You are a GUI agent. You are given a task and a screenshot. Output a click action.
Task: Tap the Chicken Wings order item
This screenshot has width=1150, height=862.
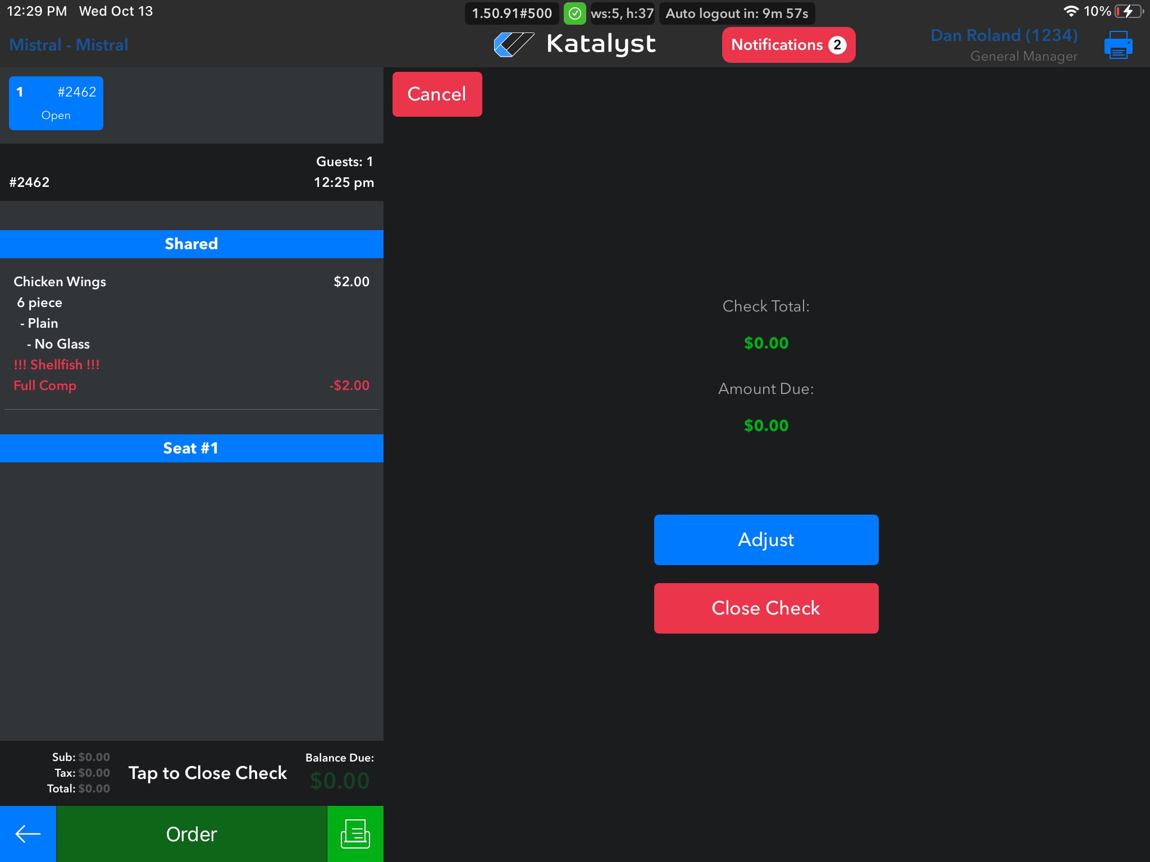[60, 282]
